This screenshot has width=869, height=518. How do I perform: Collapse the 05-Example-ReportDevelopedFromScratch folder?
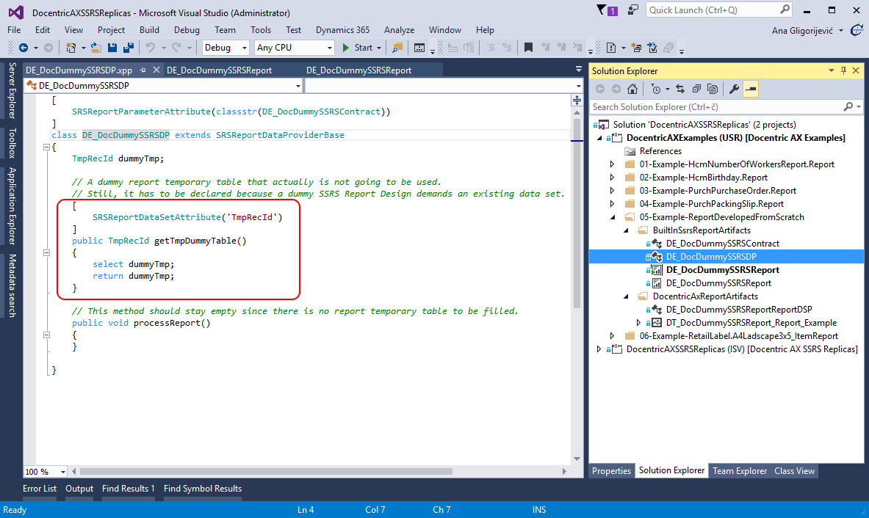[613, 217]
